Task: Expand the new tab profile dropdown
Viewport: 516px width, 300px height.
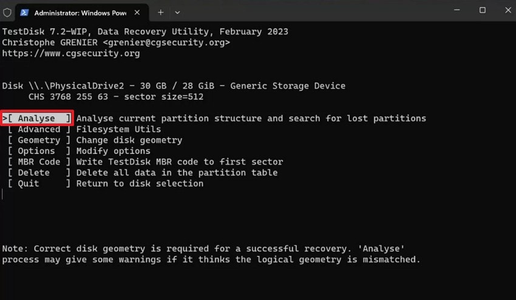Action: pos(177,12)
